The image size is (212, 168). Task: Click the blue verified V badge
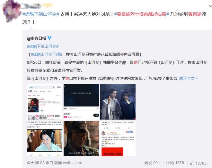[x=49, y=38]
